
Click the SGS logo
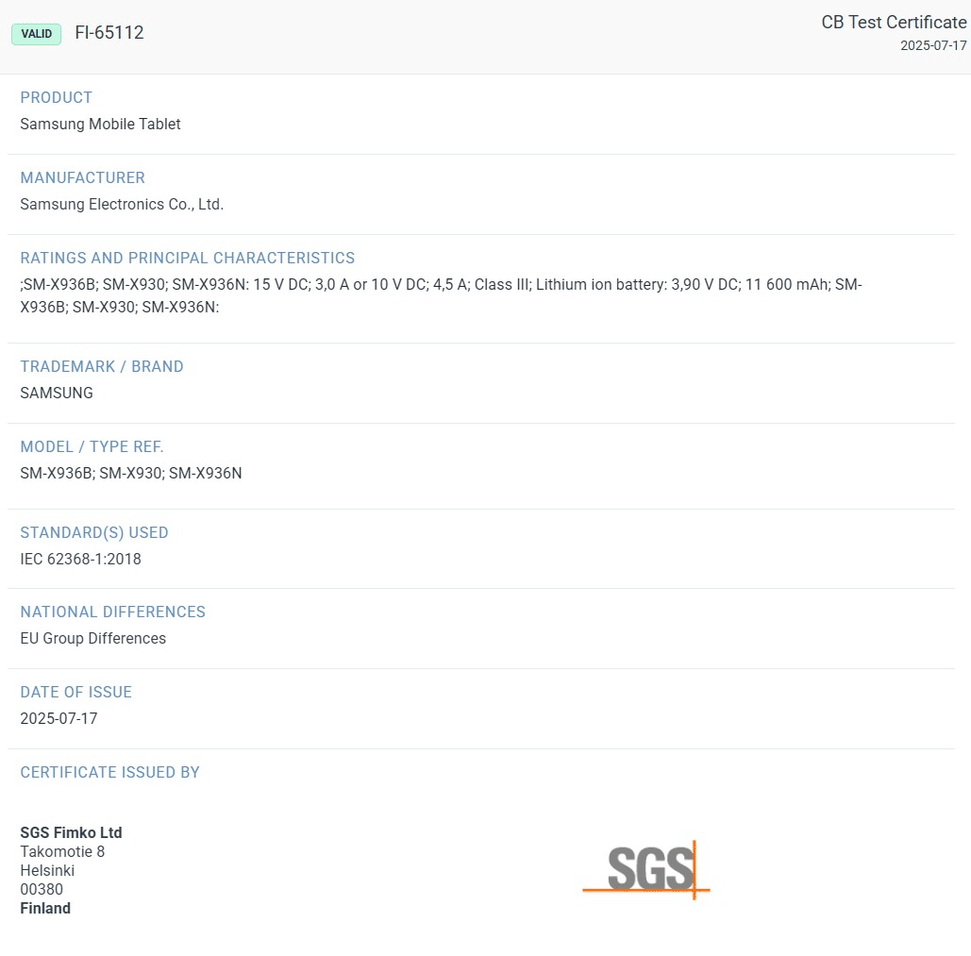[646, 869]
